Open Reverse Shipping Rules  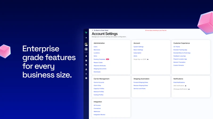pos(141,85)
